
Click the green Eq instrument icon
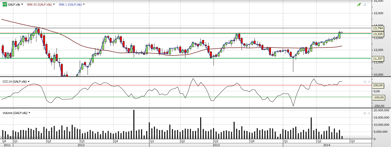coord(5,4)
